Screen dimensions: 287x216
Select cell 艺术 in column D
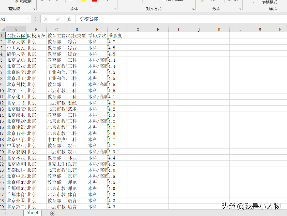pos(77,109)
